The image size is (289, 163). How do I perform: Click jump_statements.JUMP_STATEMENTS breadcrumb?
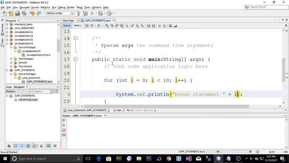click(x=87, y=110)
